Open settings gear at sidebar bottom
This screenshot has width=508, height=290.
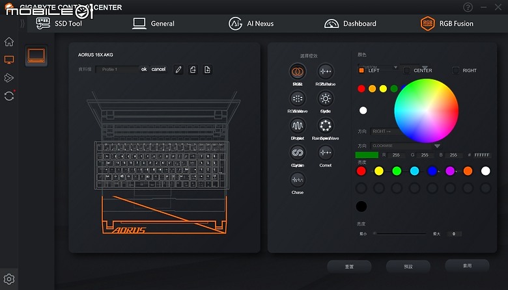[9, 279]
